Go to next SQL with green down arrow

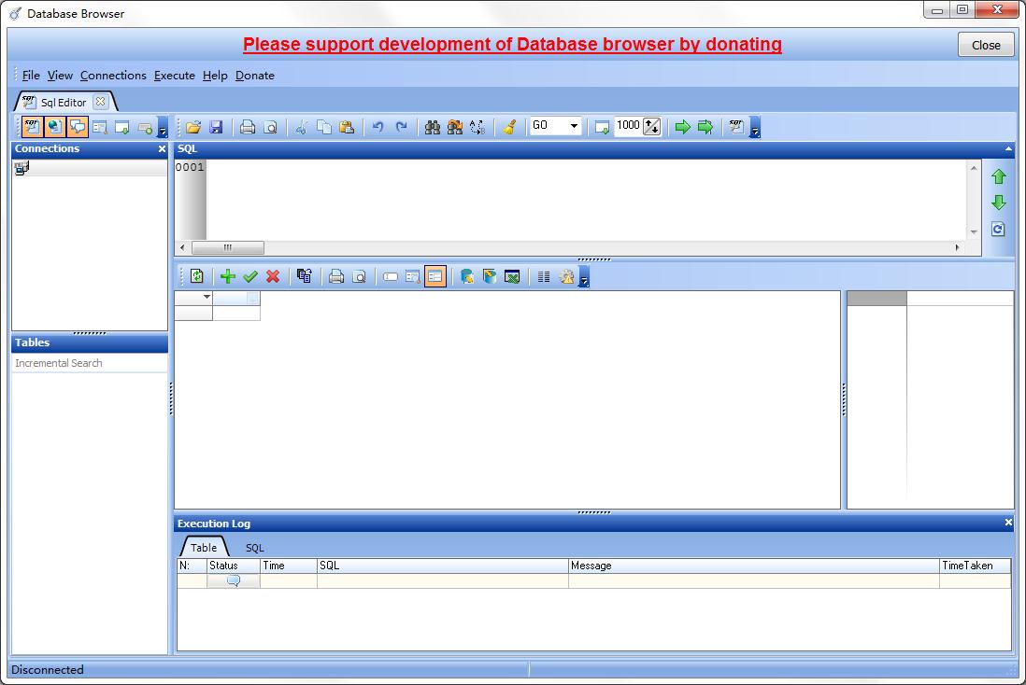(x=999, y=203)
